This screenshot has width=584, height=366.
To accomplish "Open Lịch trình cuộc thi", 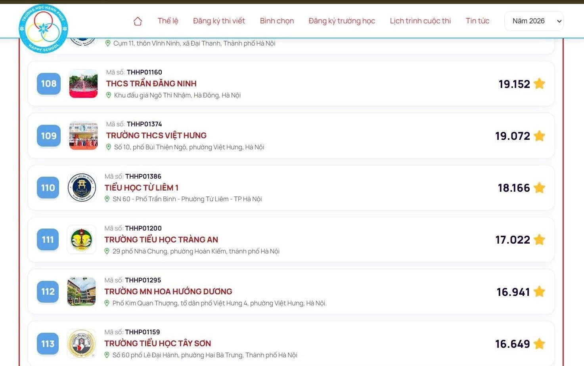I will pos(420,21).
